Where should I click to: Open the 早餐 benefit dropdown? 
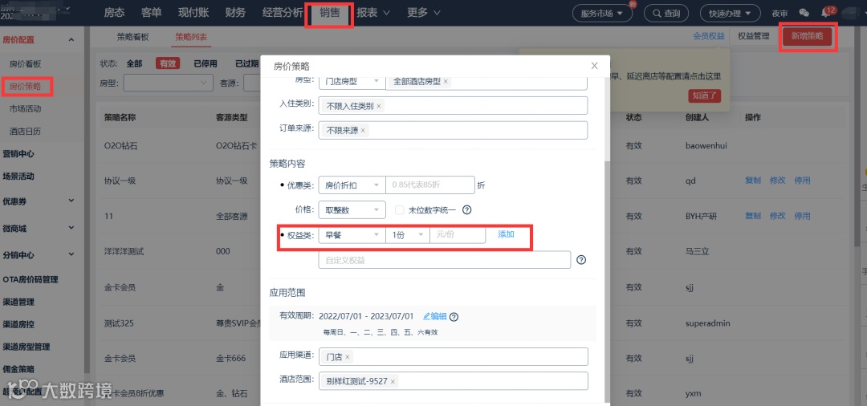click(x=352, y=235)
